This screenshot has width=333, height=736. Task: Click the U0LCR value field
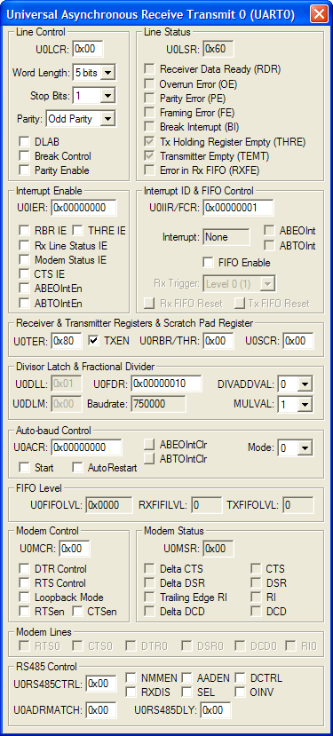tap(88, 48)
